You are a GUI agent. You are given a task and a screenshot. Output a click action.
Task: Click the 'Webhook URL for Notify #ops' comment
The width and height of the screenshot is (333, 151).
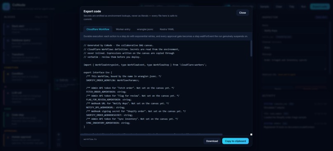point(128,104)
